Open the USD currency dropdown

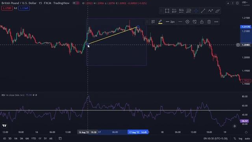click(245, 2)
